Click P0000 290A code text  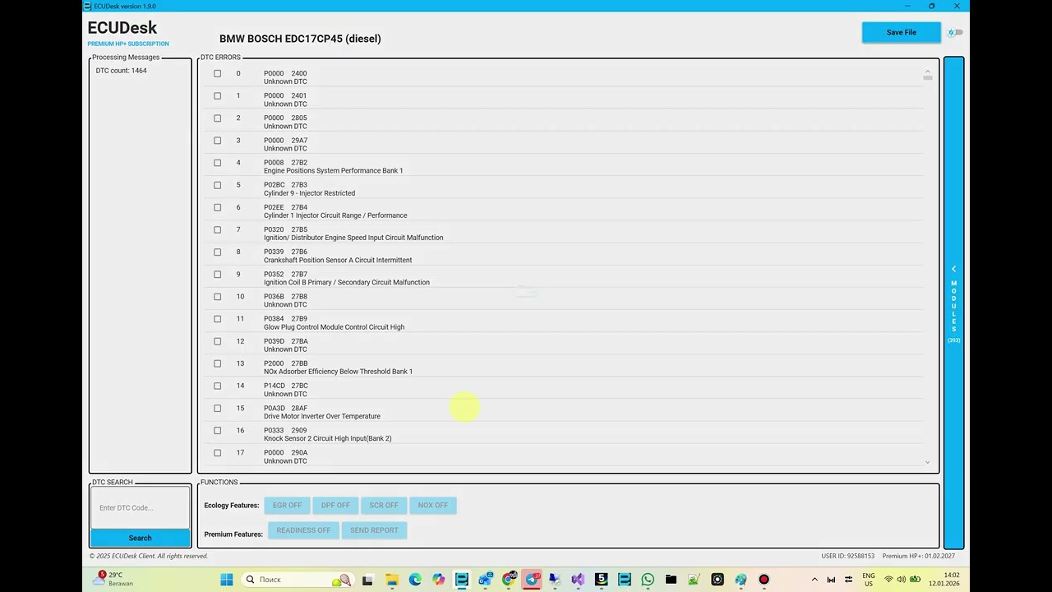pyautogui.click(x=285, y=453)
